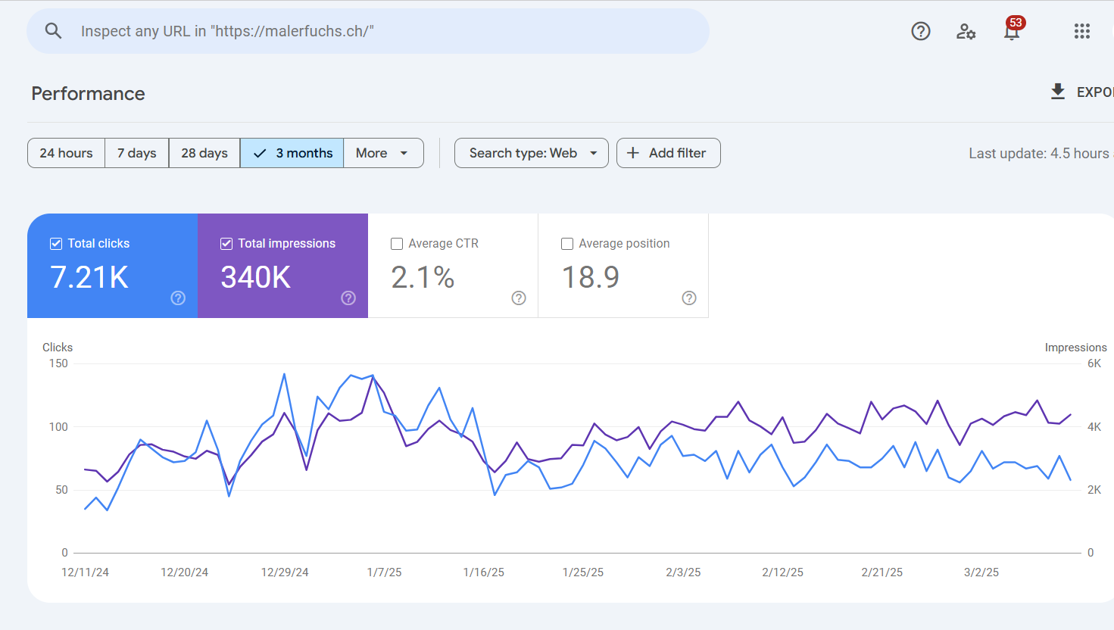1114x630 pixels.
Task: Click the Inspect any URL search field
Action: point(379,31)
